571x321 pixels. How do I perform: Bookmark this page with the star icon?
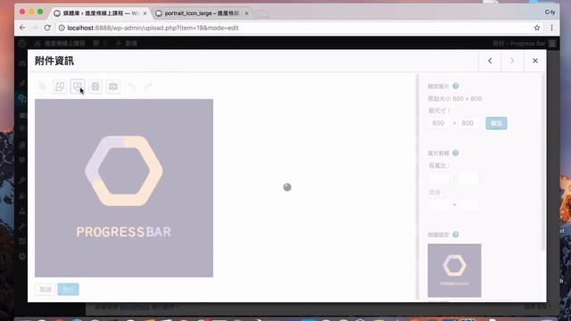(537, 28)
